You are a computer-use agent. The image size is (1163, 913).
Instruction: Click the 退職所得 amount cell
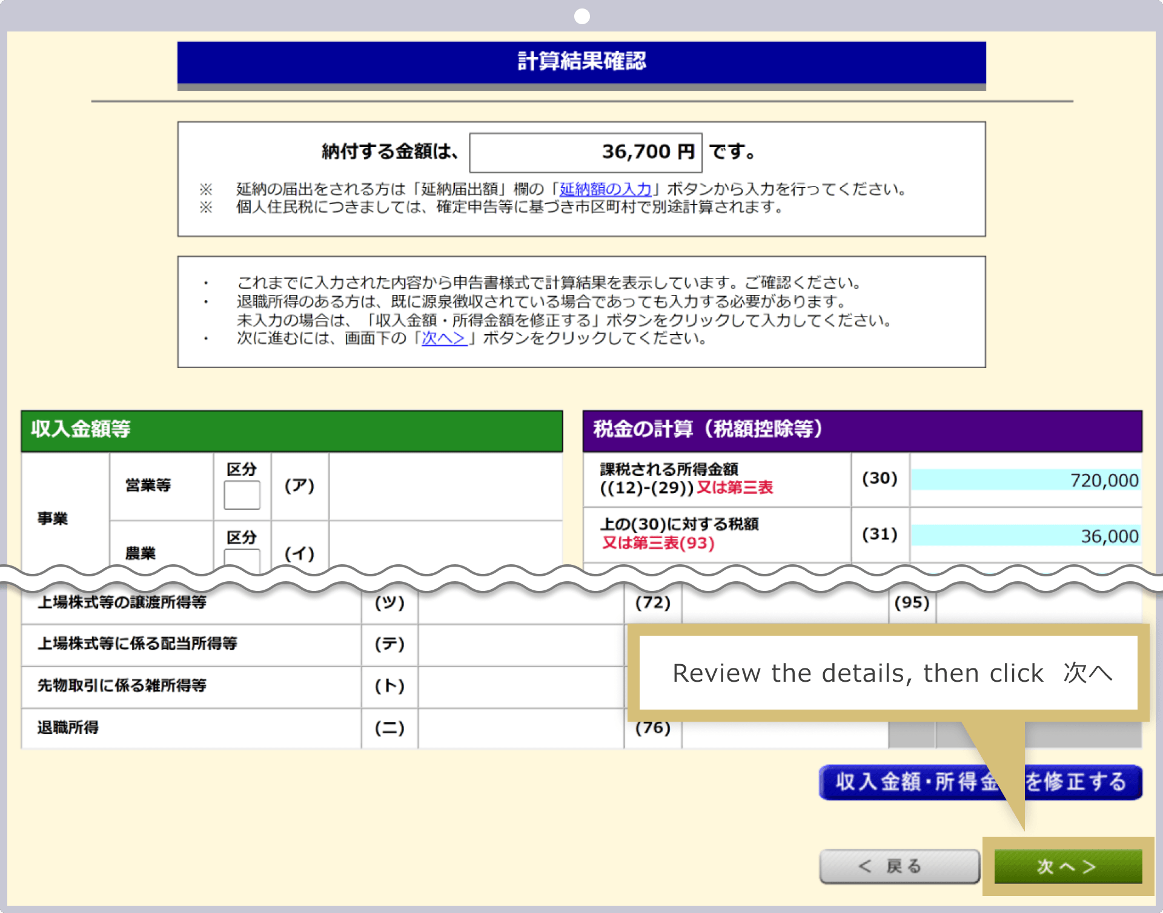click(x=521, y=728)
